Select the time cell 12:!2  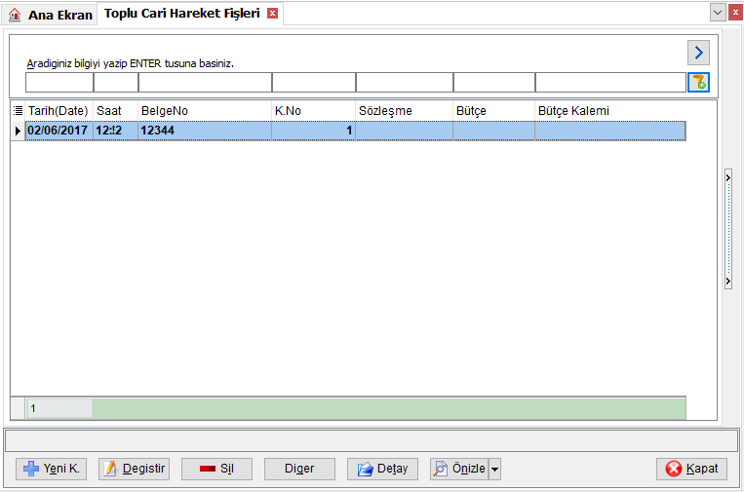coord(115,131)
